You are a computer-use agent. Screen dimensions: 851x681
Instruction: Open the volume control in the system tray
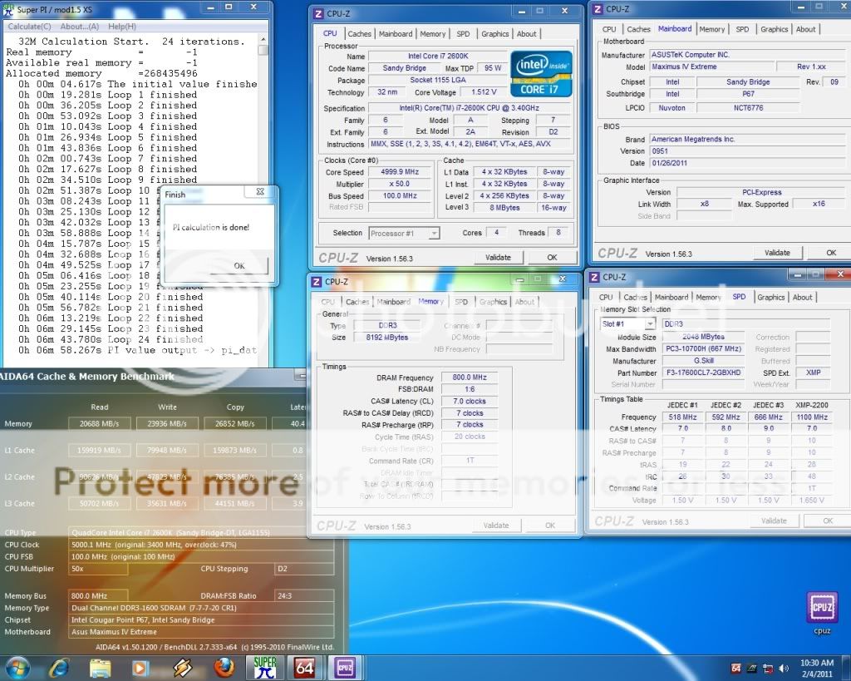(x=783, y=668)
